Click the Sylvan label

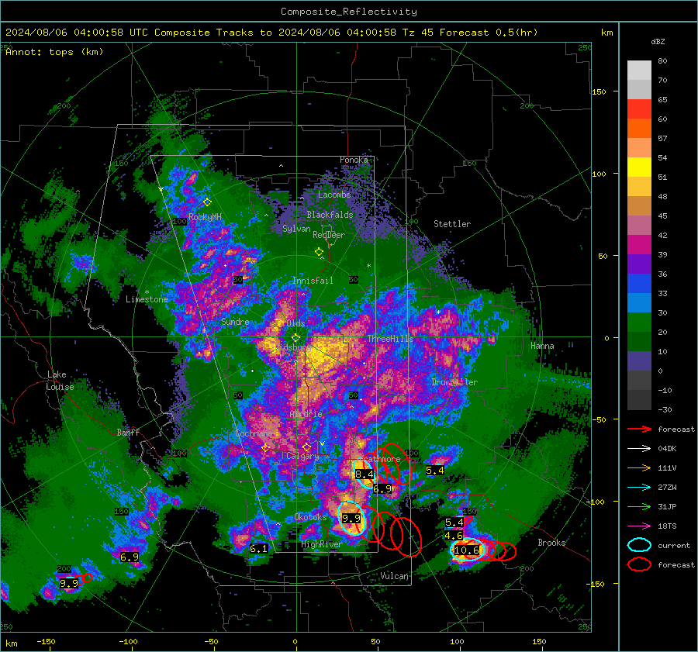coord(296,229)
